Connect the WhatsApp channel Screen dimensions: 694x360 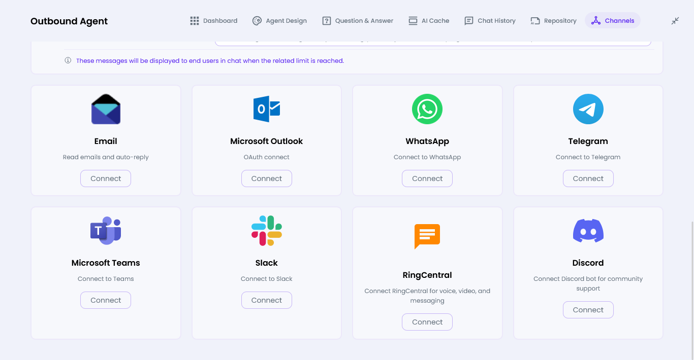click(x=427, y=178)
